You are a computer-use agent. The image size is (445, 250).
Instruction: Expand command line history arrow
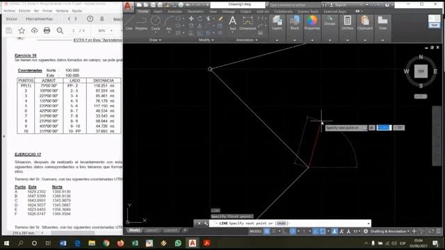coord(369,224)
